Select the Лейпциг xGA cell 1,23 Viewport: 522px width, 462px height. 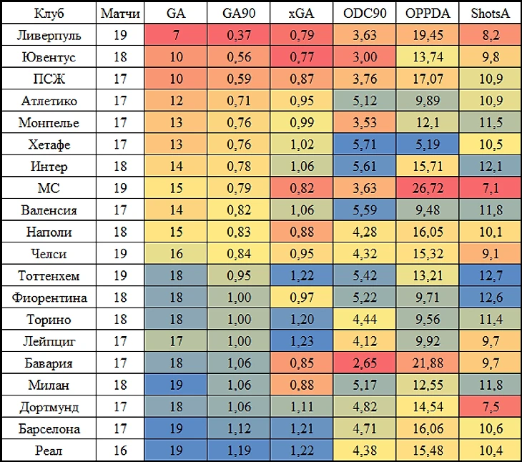coord(302,341)
